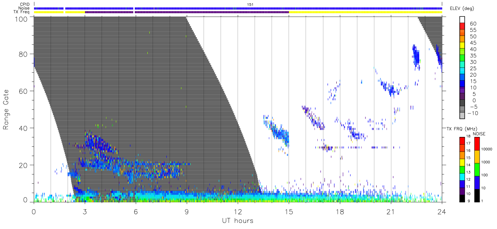497x229 pixels.
Task: Click the blue Noise strip above the plot
Action: point(238,8)
